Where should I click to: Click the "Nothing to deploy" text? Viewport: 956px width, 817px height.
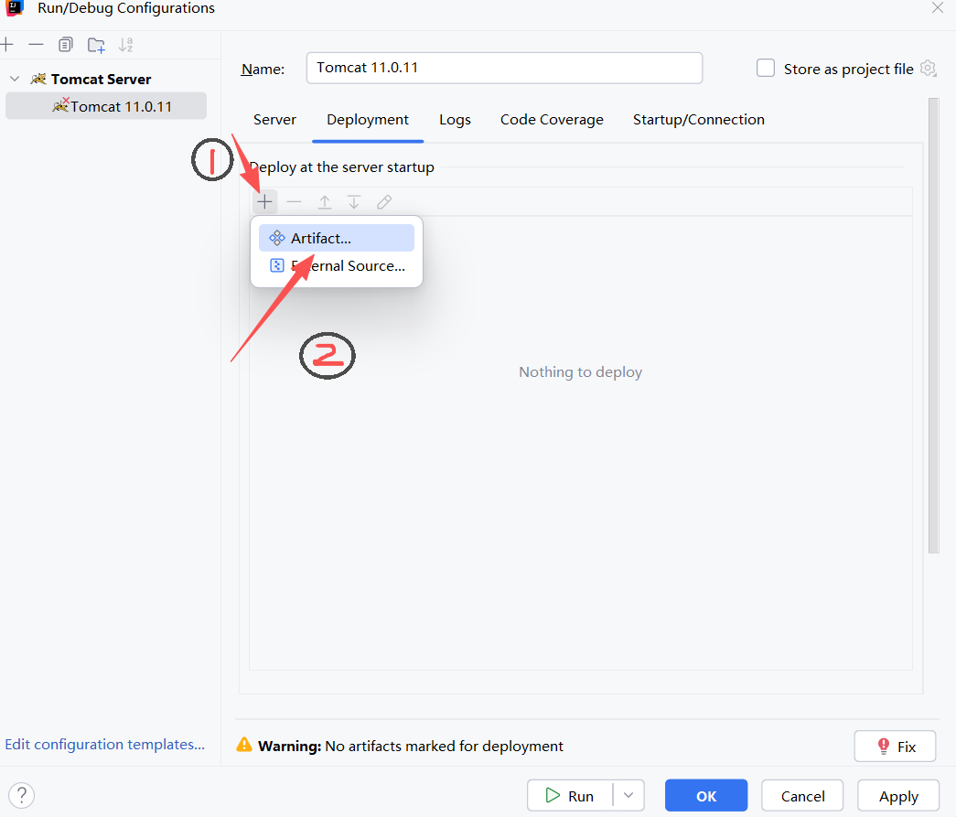(x=580, y=372)
